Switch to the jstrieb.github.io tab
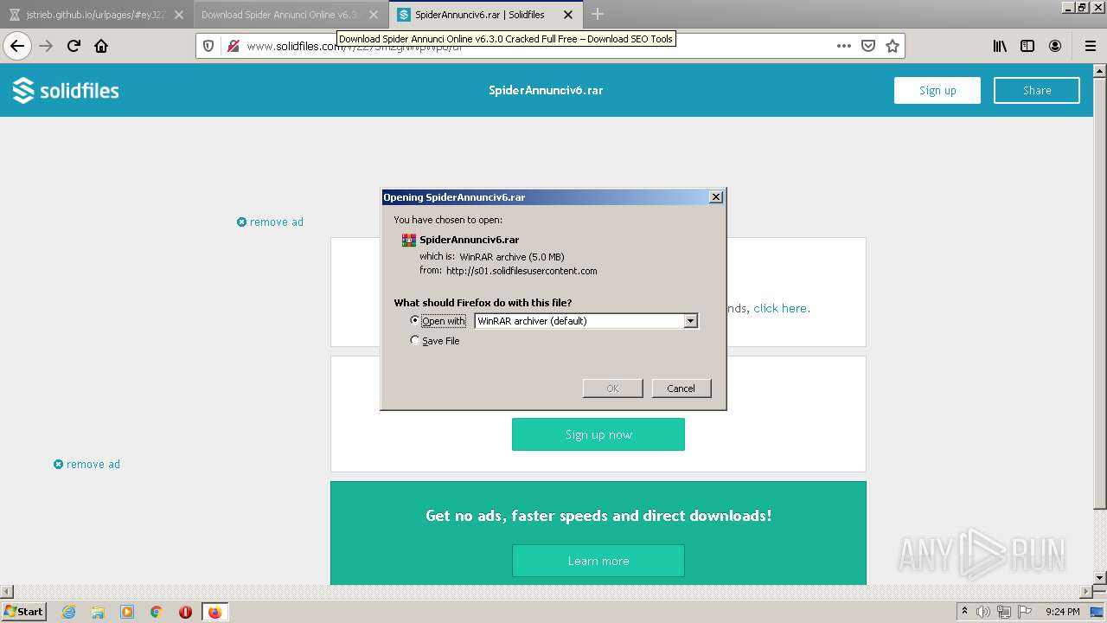The width and height of the screenshot is (1107, 623). (96, 15)
